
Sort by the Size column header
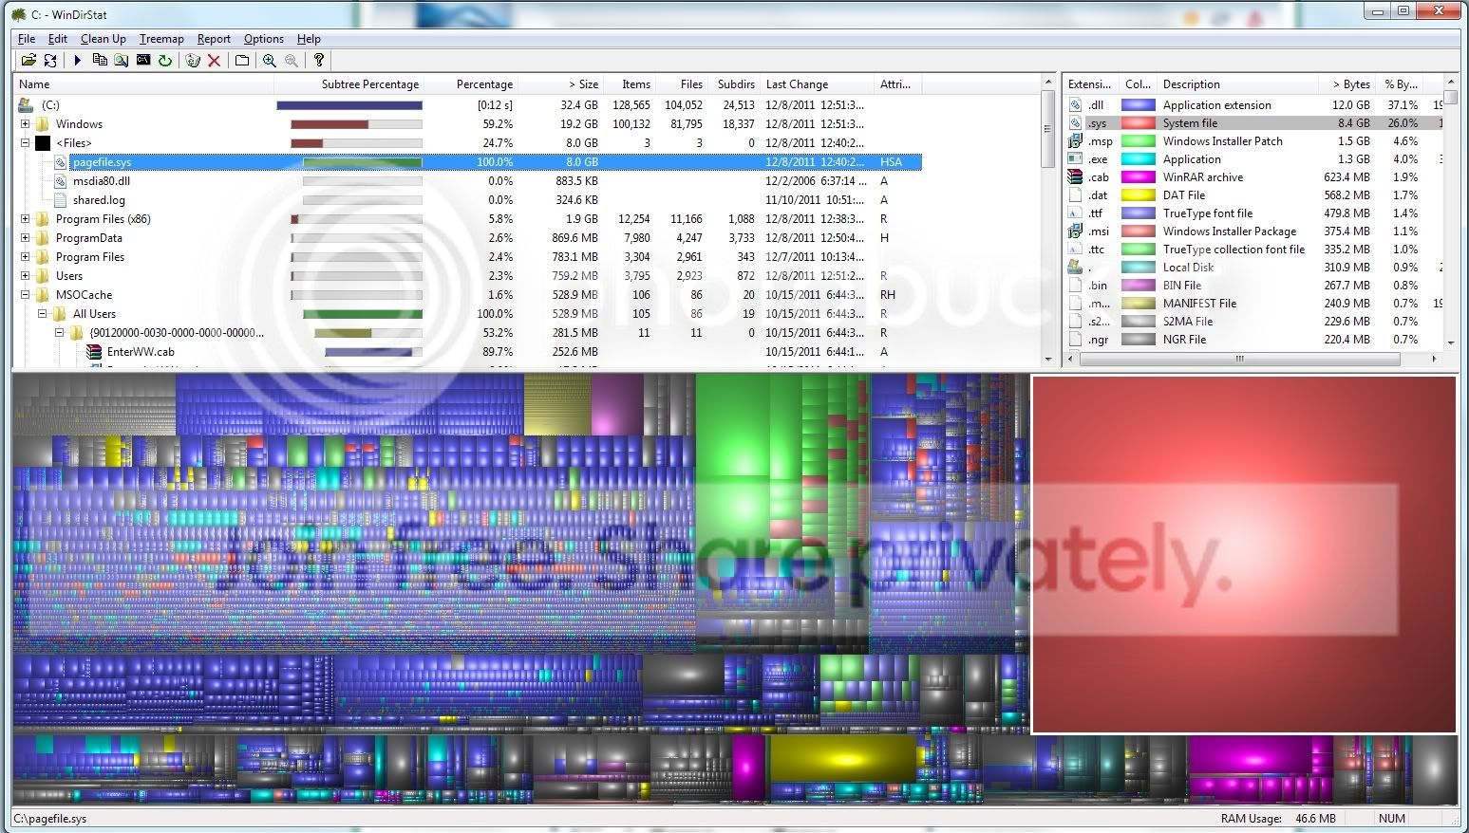[559, 84]
